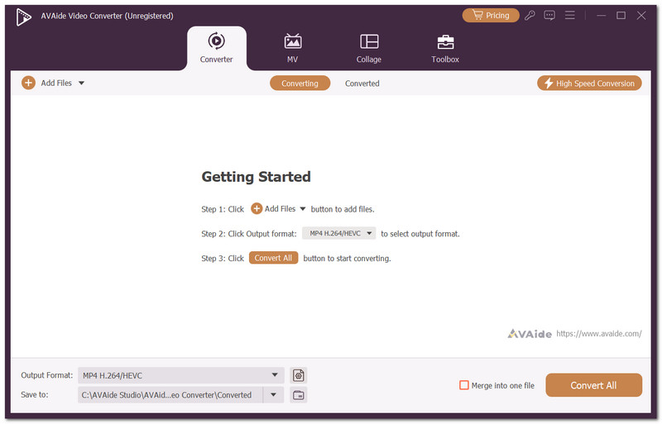This screenshot has height=424, width=662.
Task: Click the Pricing button
Action: click(491, 15)
